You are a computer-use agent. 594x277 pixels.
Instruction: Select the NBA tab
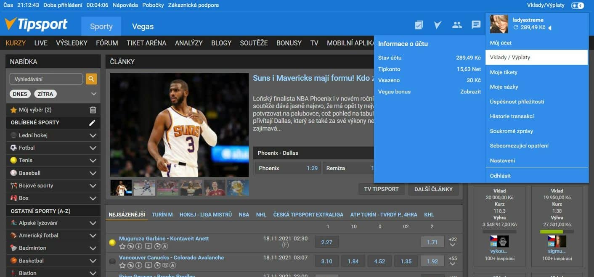244,214
